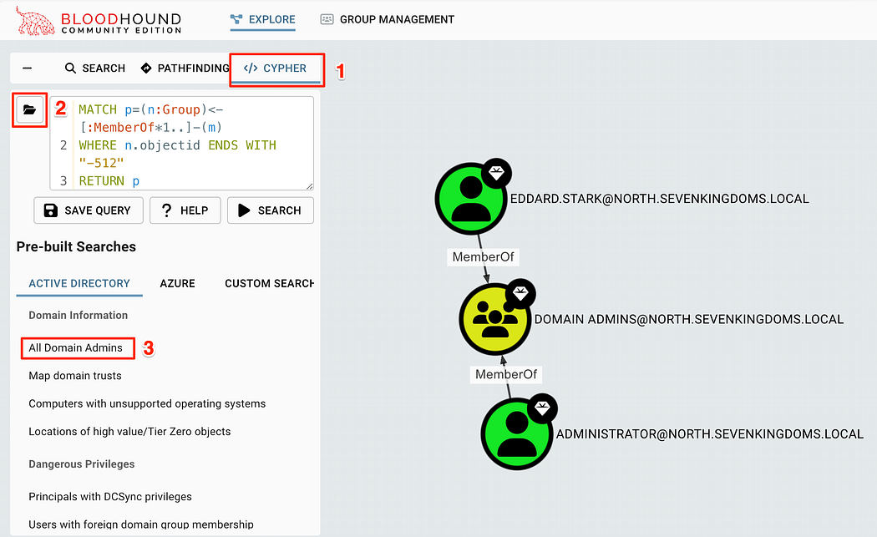Open Cypher Help
Screen dimensions: 877x537
pyautogui.click(x=185, y=210)
